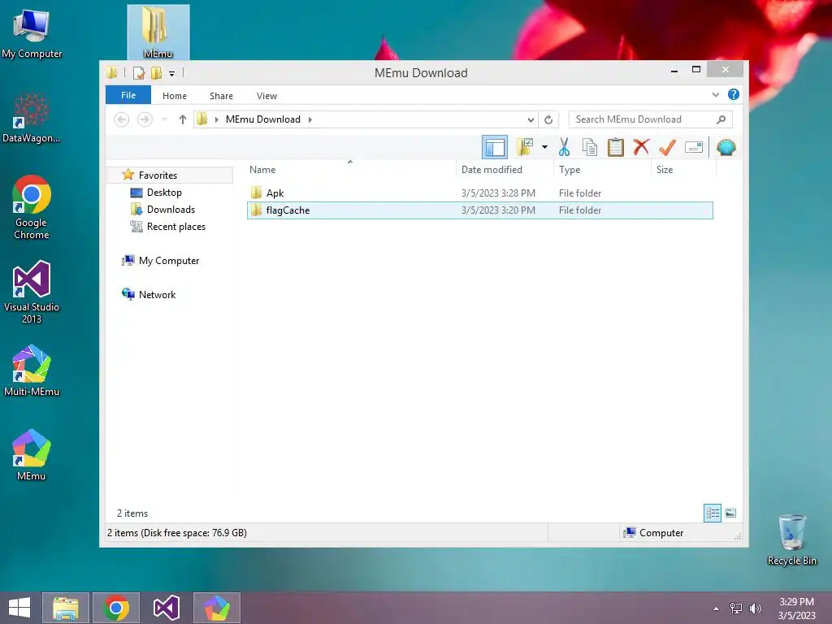Click the red X Delete icon
Screen dimensions: 832x624
pos(641,147)
